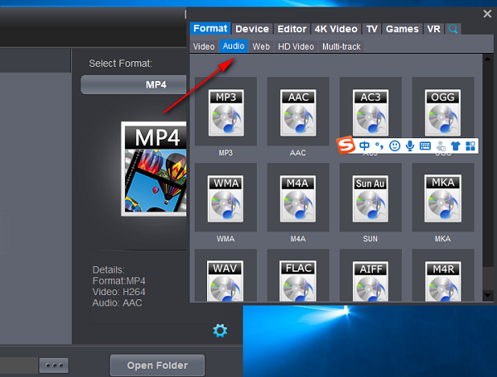Viewport: 497px width, 377px height.
Task: Click the AAC label under icon
Action: (298, 153)
